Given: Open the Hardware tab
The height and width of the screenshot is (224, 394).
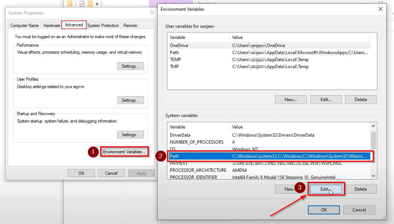Looking at the screenshot, I should [x=52, y=26].
